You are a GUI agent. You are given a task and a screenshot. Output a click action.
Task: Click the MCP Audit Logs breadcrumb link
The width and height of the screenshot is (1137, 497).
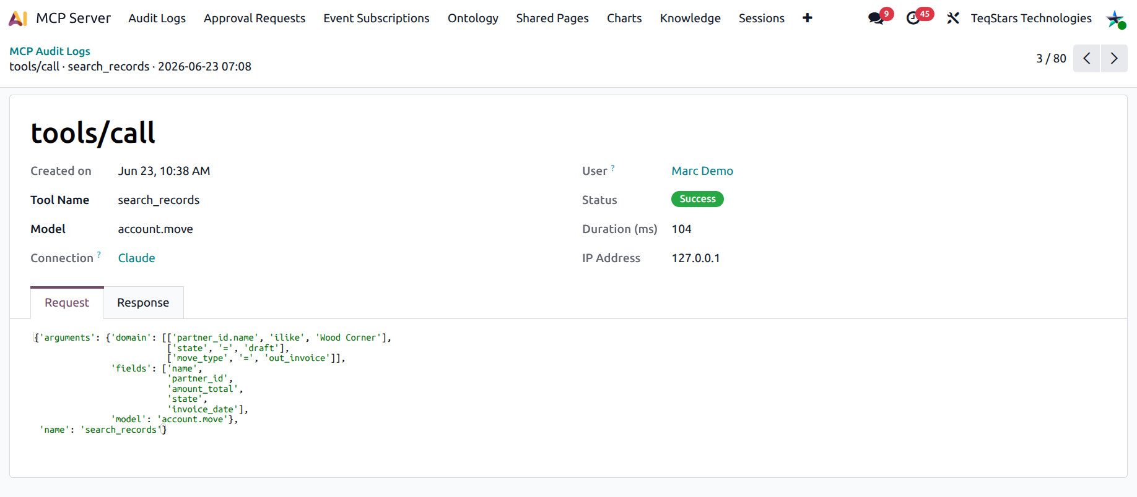click(50, 51)
